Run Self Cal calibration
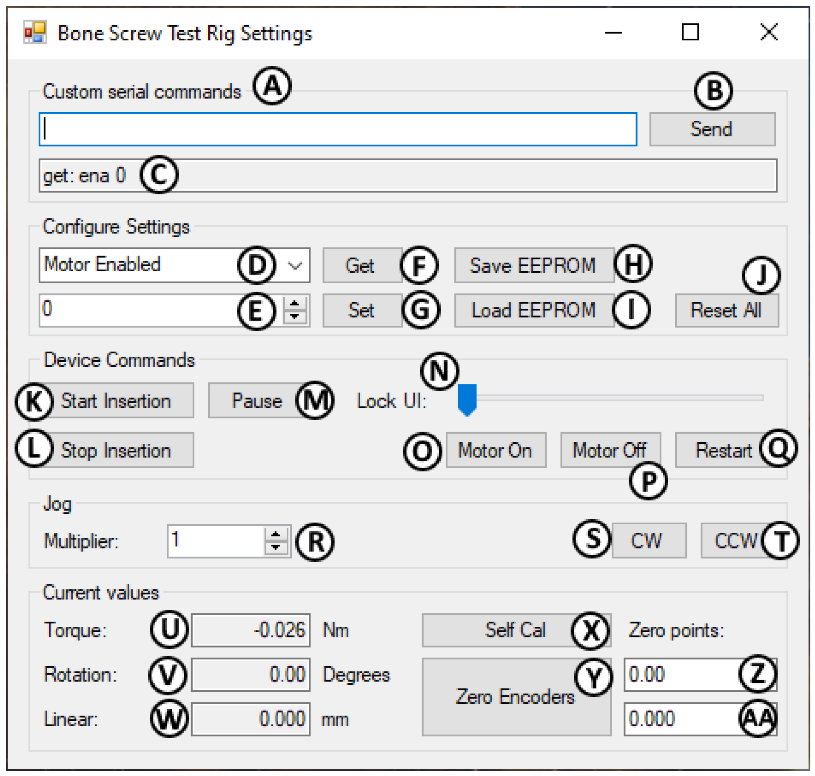 [x=515, y=630]
